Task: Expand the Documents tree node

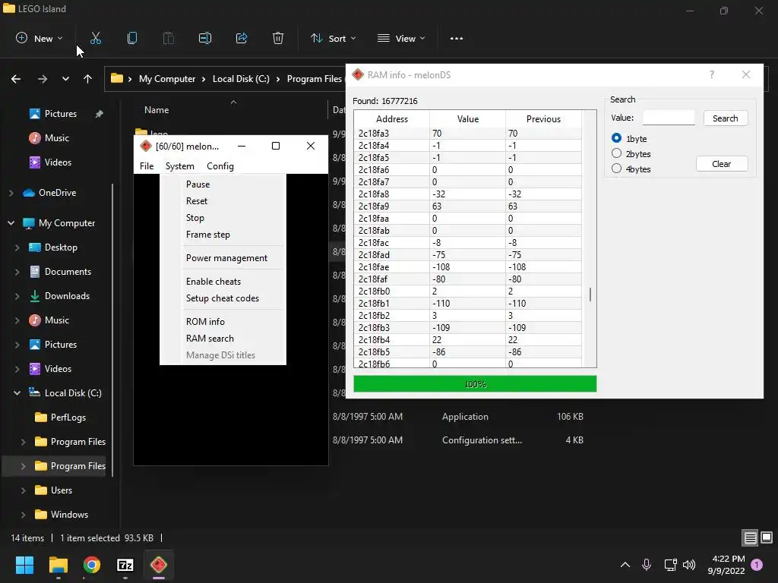Action: click(17, 272)
